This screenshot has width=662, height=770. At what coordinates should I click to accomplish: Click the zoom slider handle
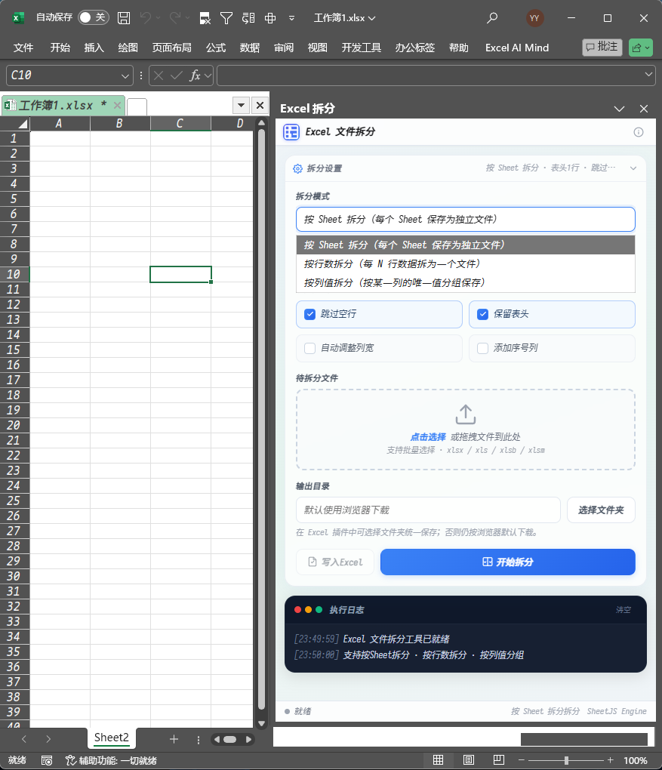[566, 760]
